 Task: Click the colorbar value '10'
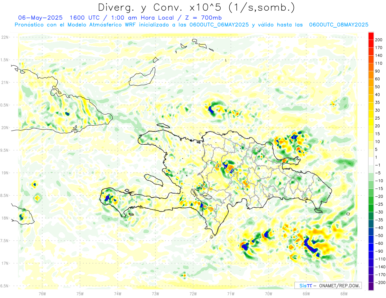pos(378,142)
